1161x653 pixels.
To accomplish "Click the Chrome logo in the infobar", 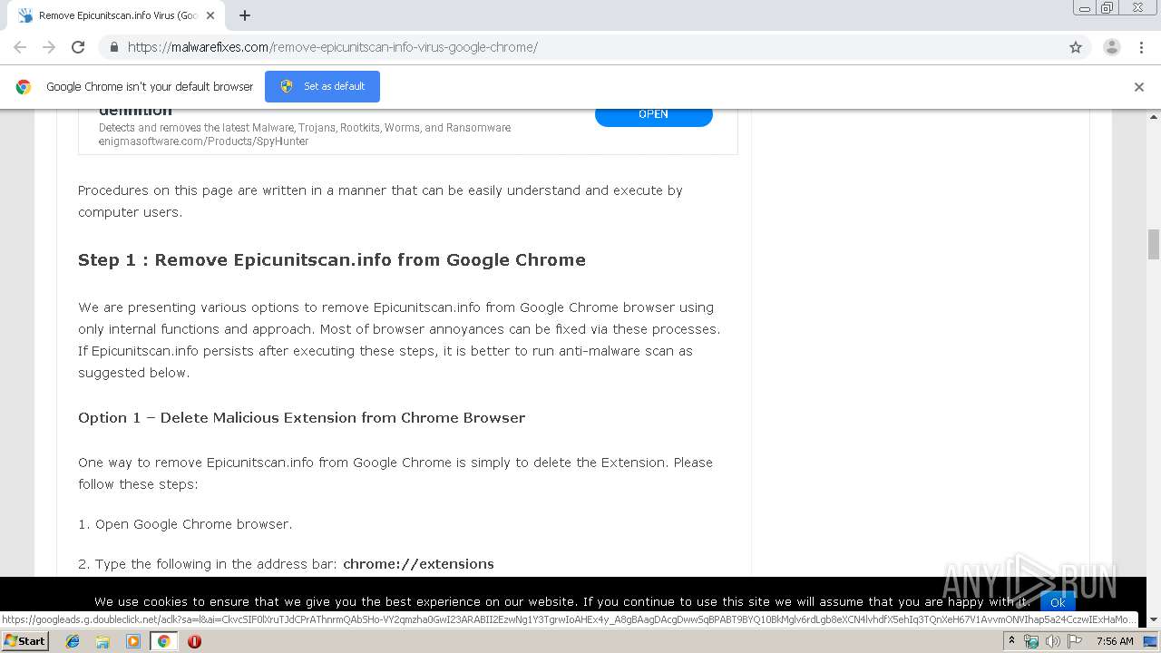I will 24,87.
